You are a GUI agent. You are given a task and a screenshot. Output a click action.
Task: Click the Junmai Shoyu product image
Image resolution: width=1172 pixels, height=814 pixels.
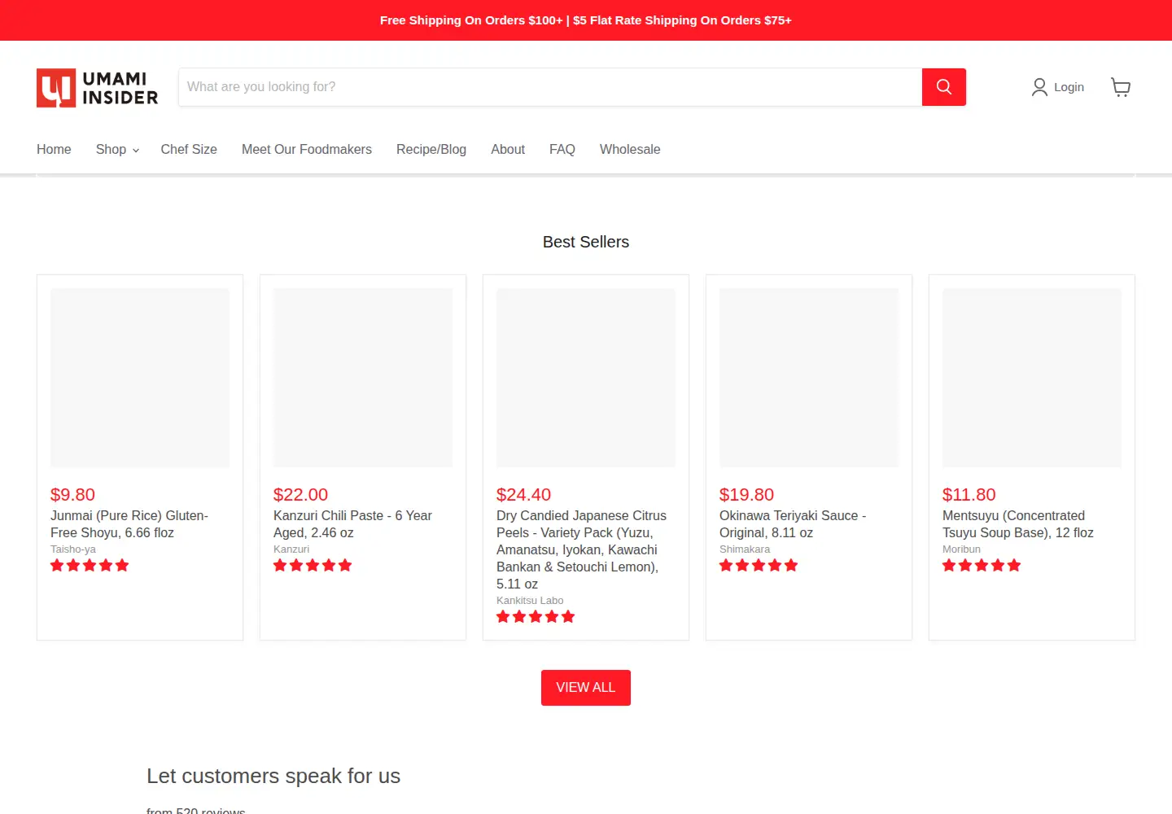140,378
